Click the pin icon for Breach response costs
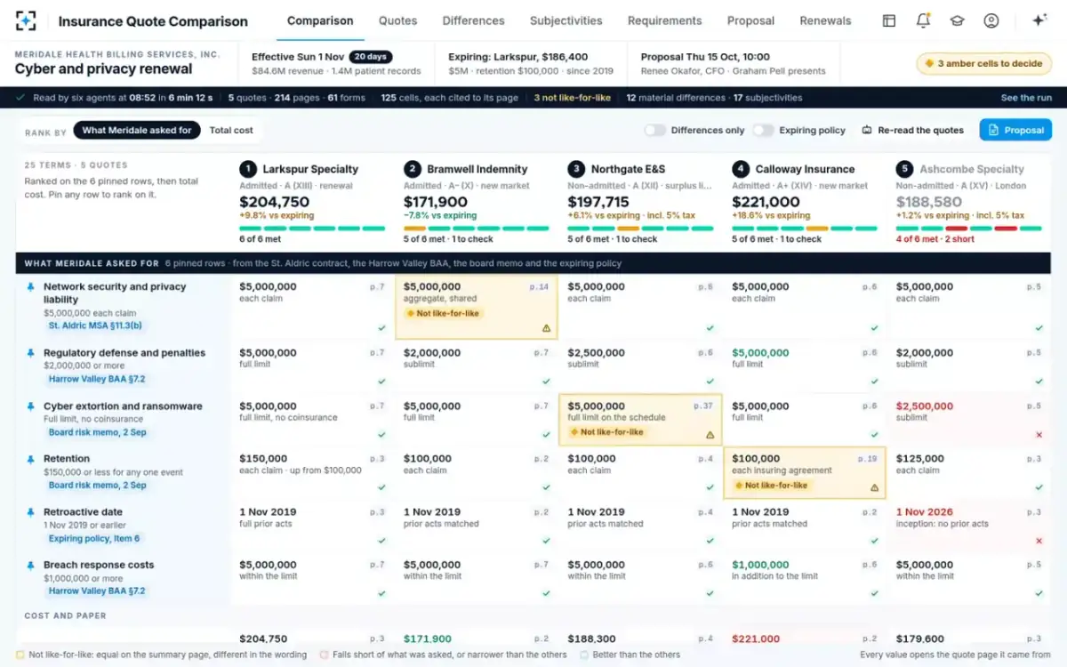 pyautogui.click(x=31, y=565)
